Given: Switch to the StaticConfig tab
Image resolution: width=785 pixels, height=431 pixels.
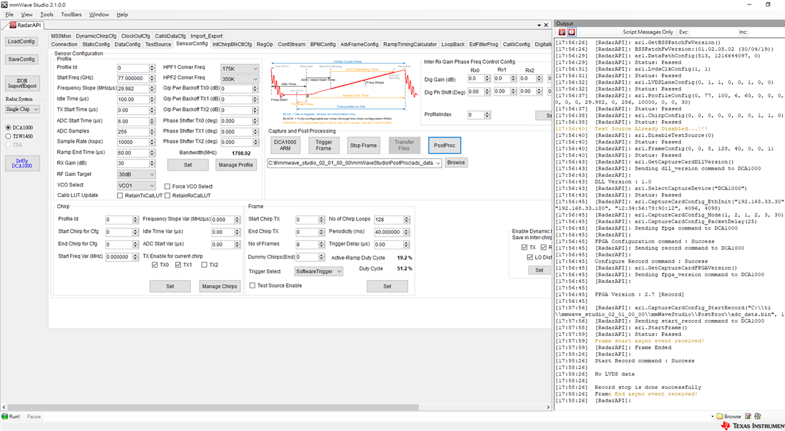Looking at the screenshot, I should (x=96, y=45).
